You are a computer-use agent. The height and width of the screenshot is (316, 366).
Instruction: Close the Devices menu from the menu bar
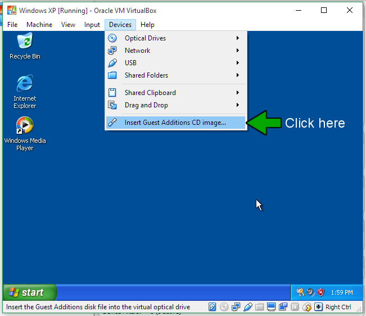[x=120, y=25]
